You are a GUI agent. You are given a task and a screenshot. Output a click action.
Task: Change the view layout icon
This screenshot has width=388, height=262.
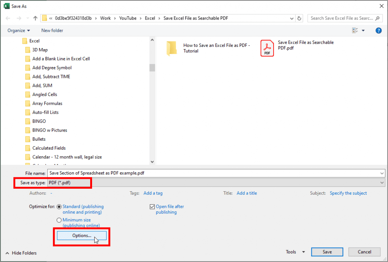(355, 30)
